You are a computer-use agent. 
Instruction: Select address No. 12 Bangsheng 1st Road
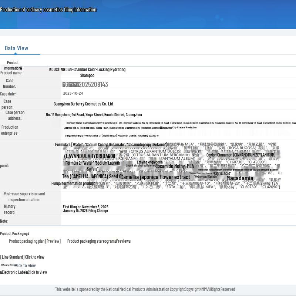94,115
